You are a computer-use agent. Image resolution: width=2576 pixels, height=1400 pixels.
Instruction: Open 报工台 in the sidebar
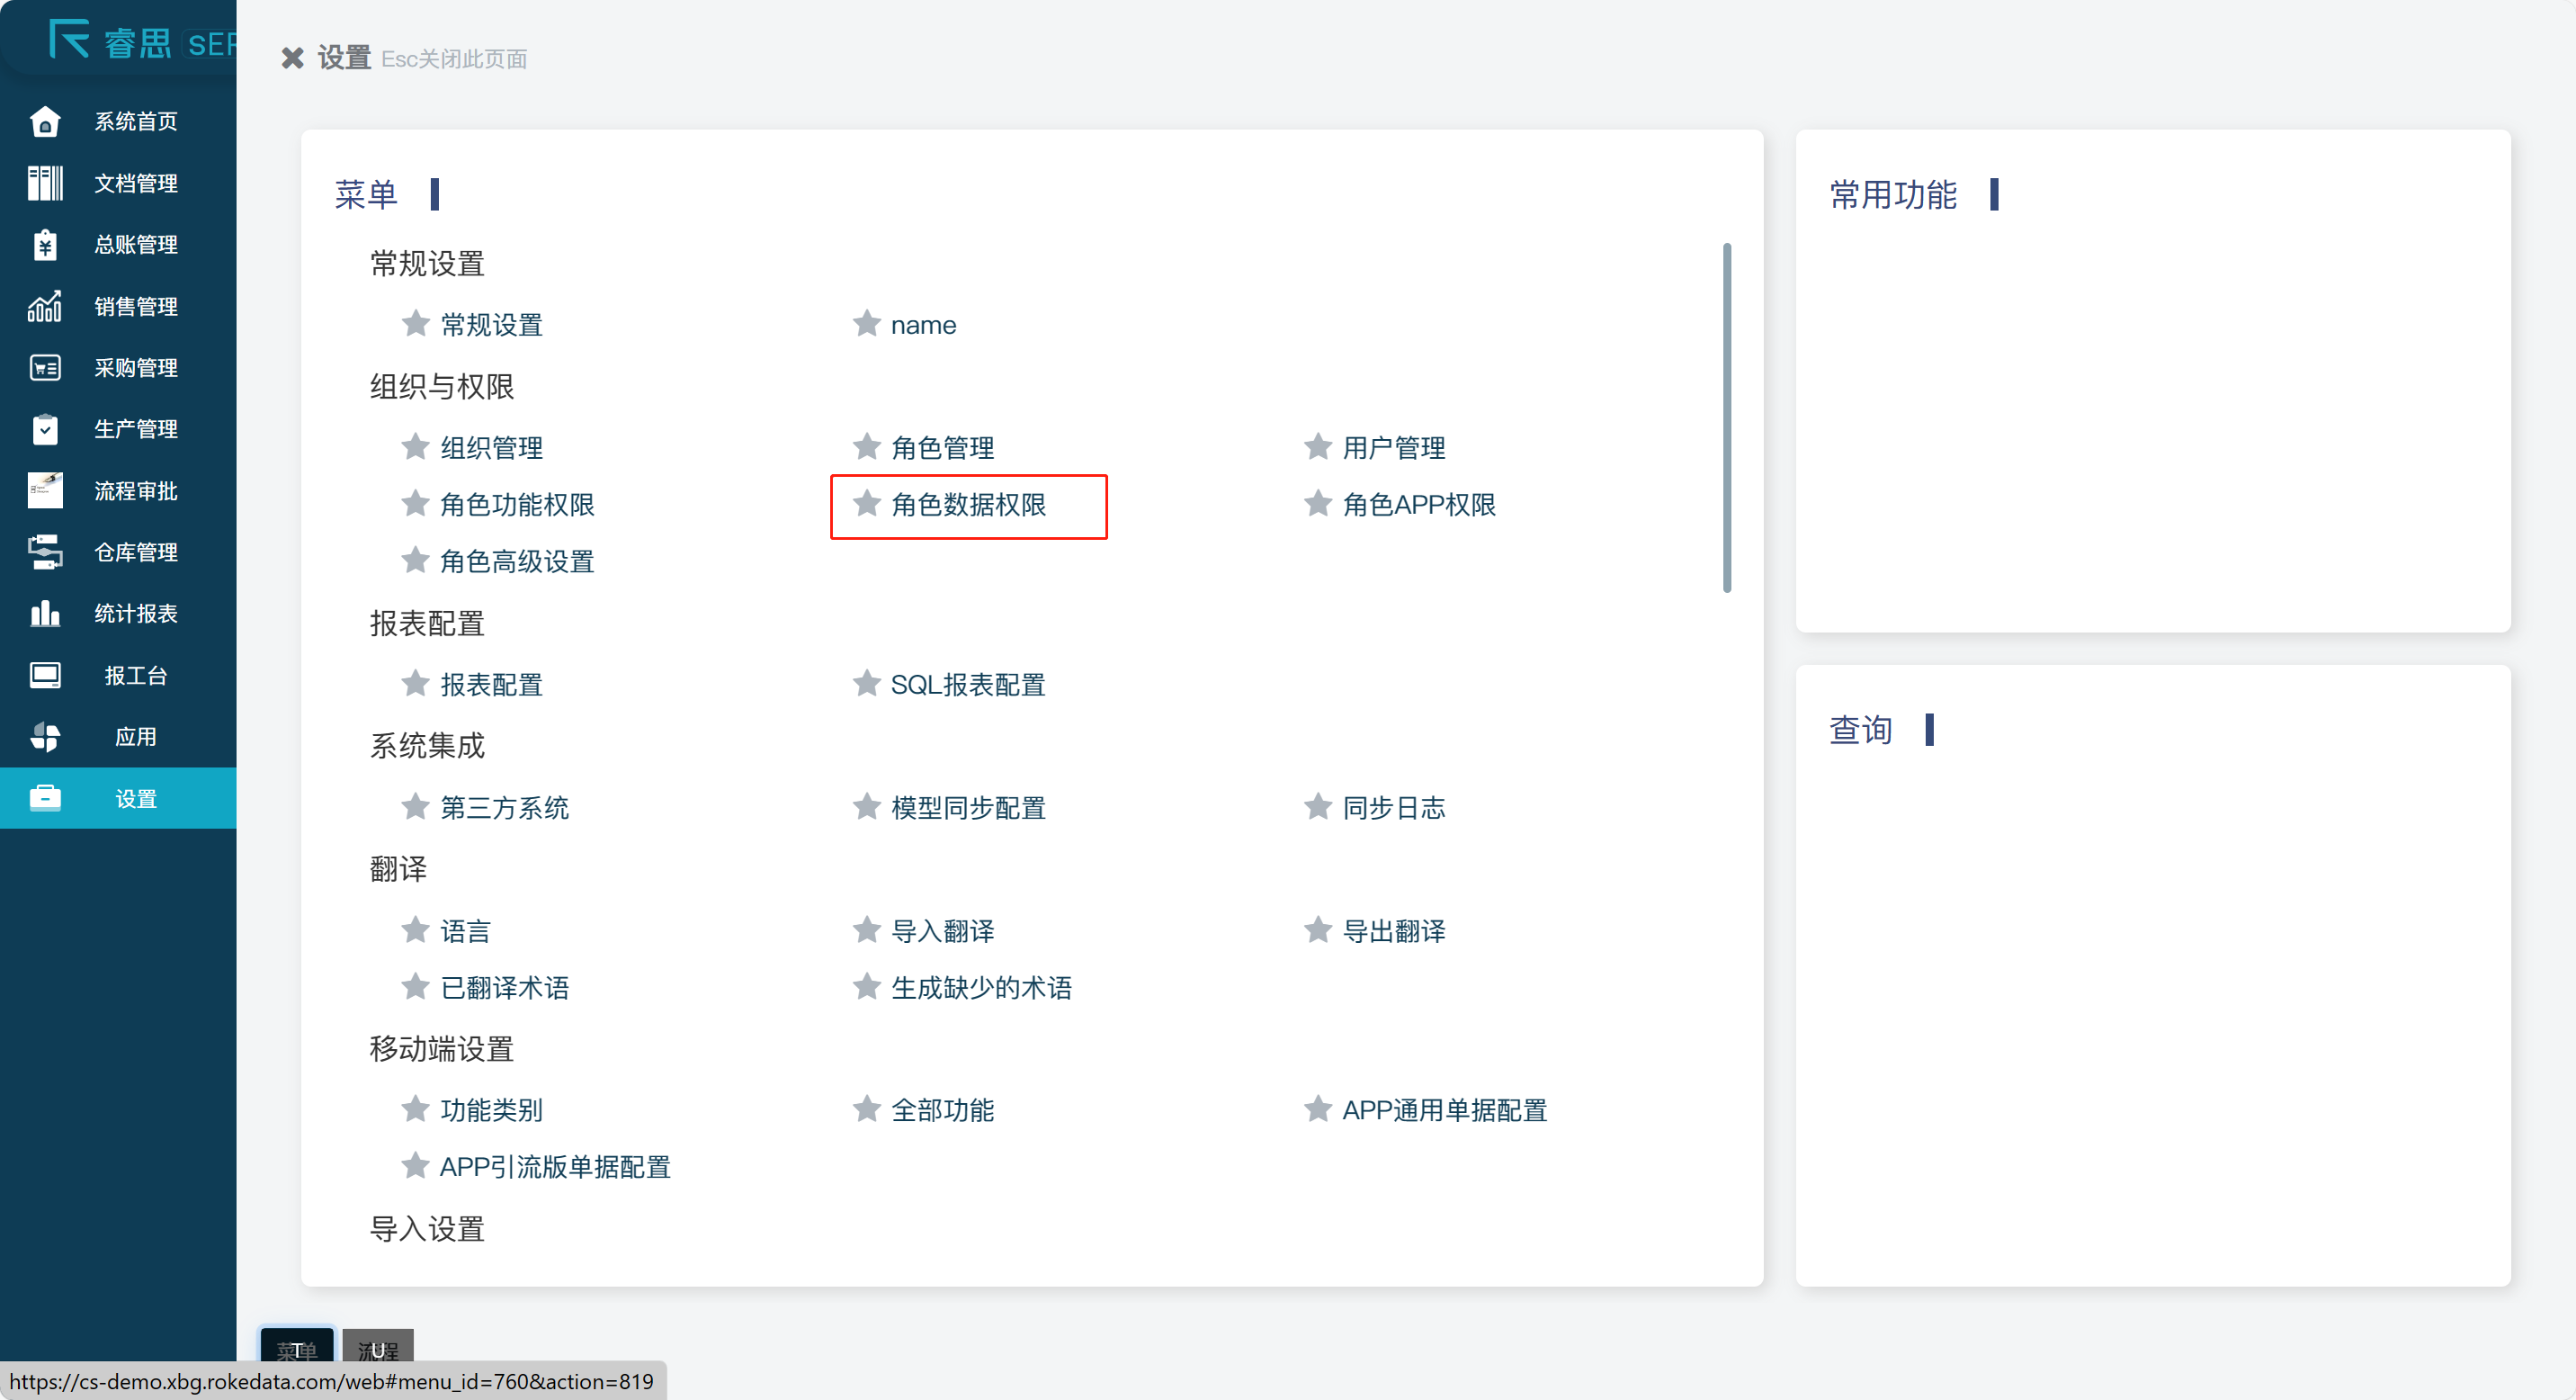coord(136,675)
